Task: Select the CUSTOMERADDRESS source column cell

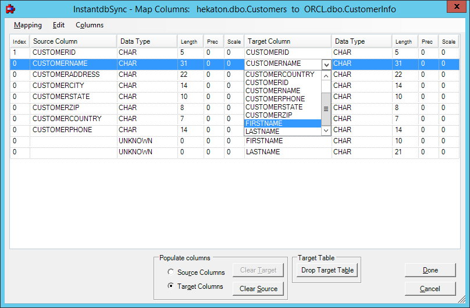Action: coord(73,75)
